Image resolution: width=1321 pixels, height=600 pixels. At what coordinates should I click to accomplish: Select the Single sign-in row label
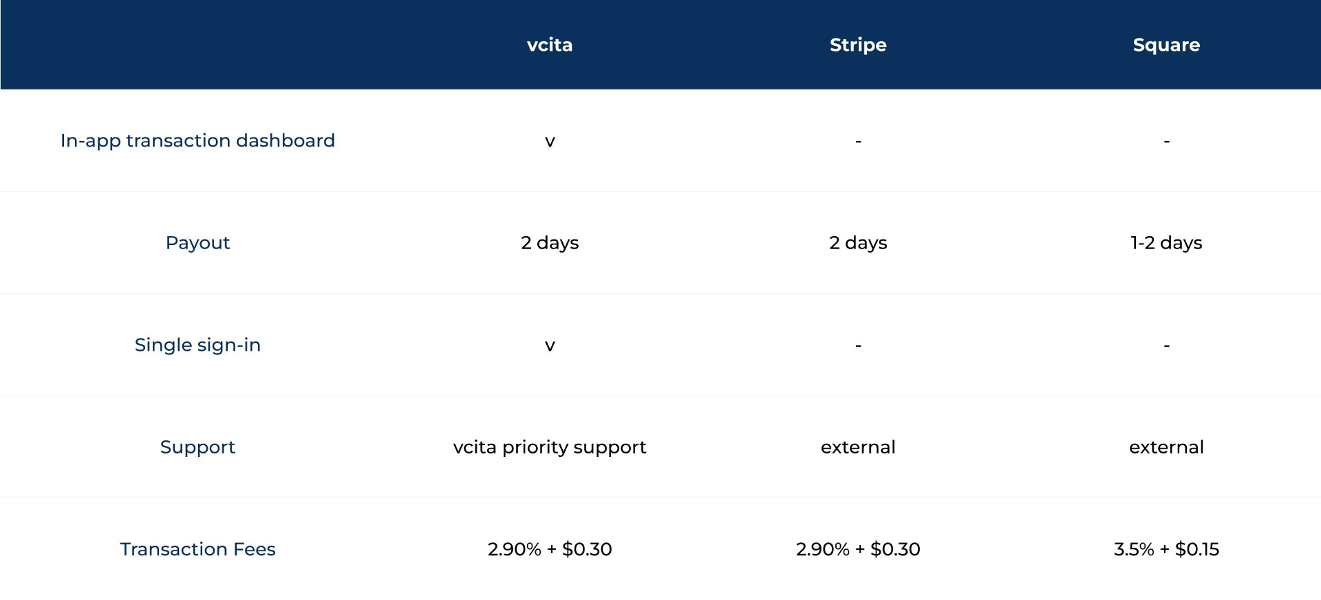(x=197, y=345)
